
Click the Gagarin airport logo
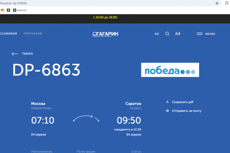click(105, 34)
